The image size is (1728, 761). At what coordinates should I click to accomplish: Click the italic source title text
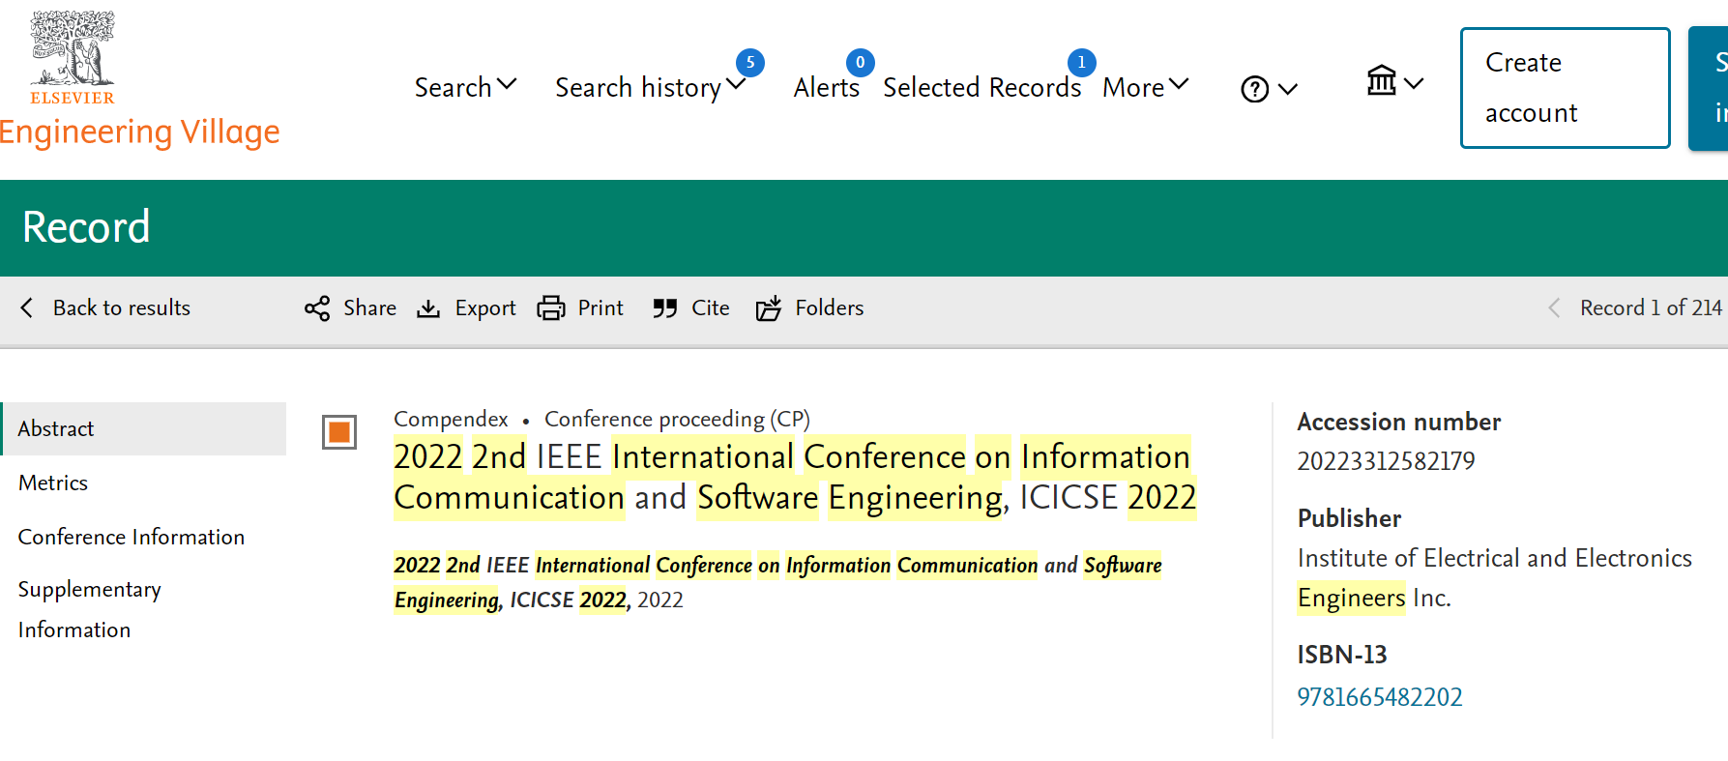point(777,582)
